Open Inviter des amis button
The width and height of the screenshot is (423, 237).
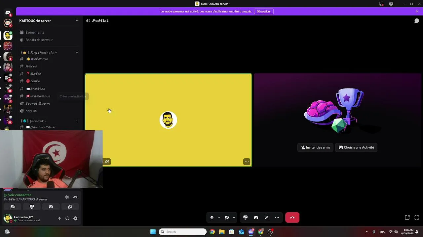(316, 147)
